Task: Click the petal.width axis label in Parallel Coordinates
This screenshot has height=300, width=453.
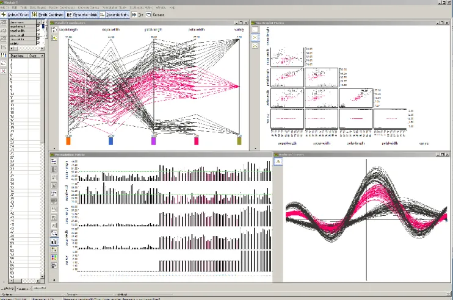Action: point(197,29)
